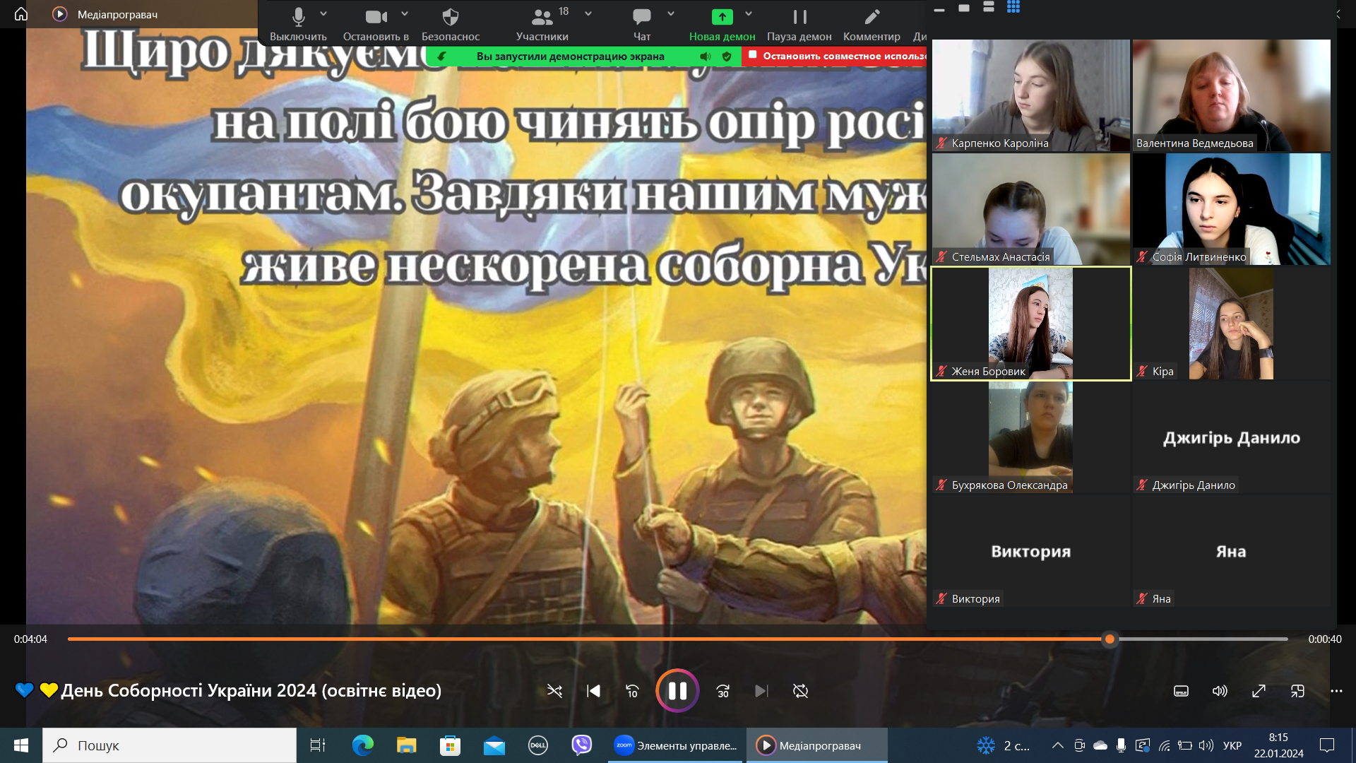Pause the video playback

pyautogui.click(x=677, y=690)
